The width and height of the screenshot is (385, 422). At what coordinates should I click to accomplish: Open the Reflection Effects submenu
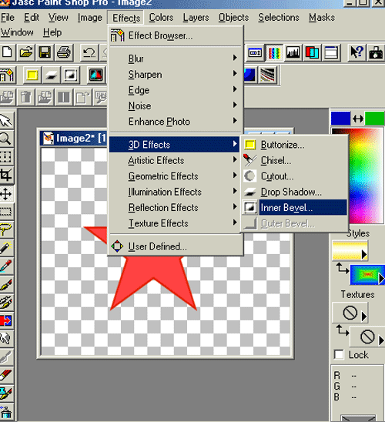pos(175,207)
